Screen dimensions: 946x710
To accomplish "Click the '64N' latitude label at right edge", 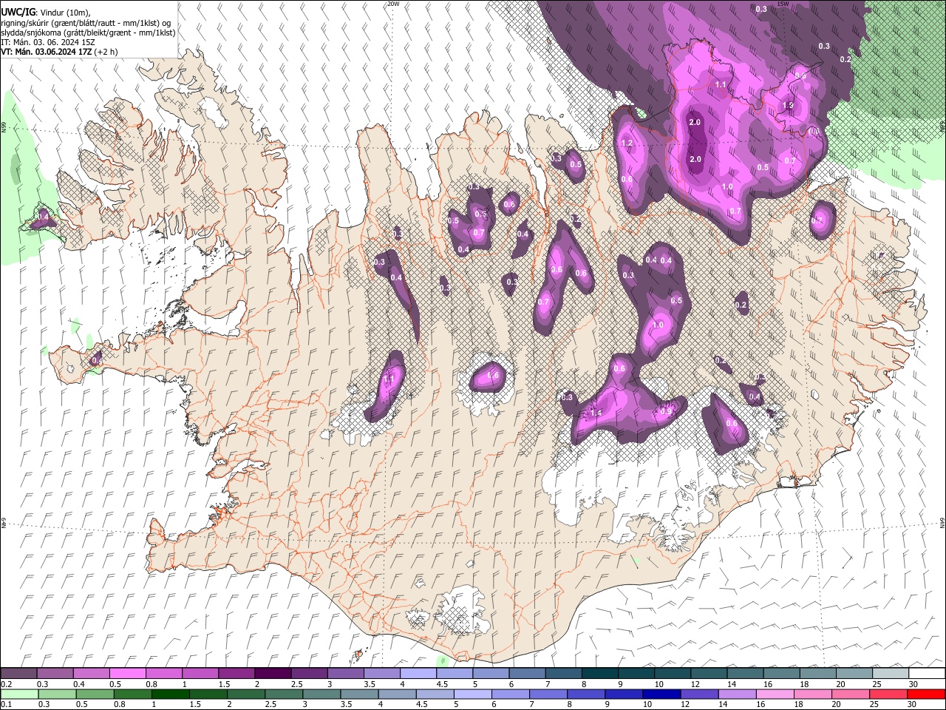I will (942, 522).
